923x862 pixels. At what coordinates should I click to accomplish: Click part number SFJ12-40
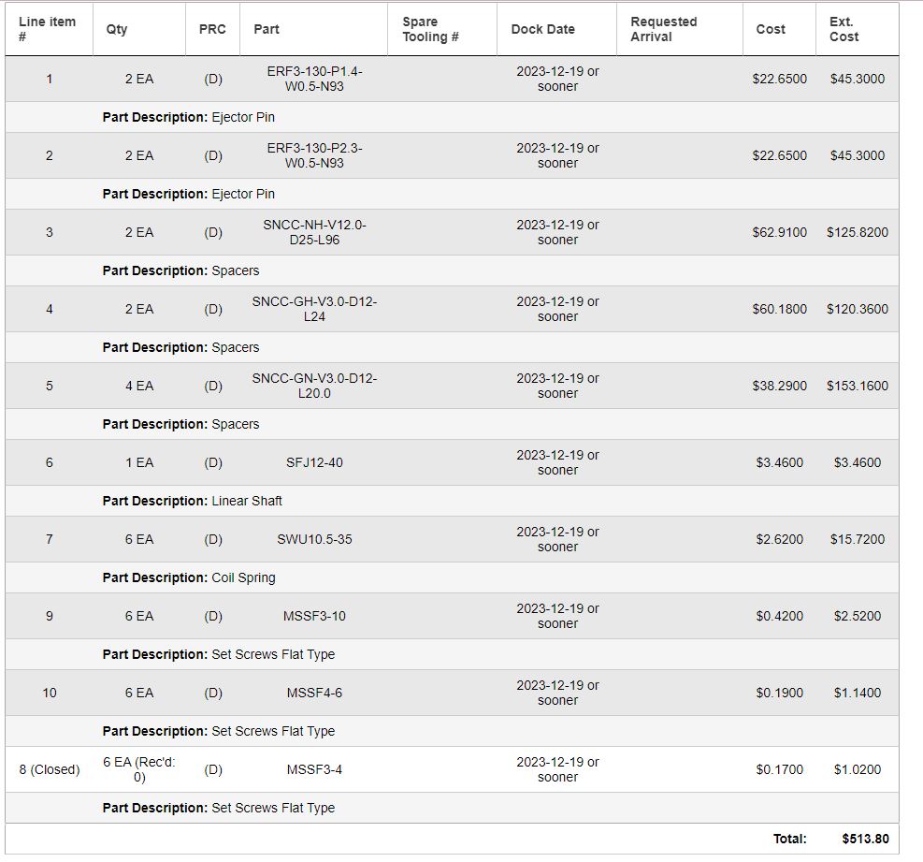(x=314, y=462)
